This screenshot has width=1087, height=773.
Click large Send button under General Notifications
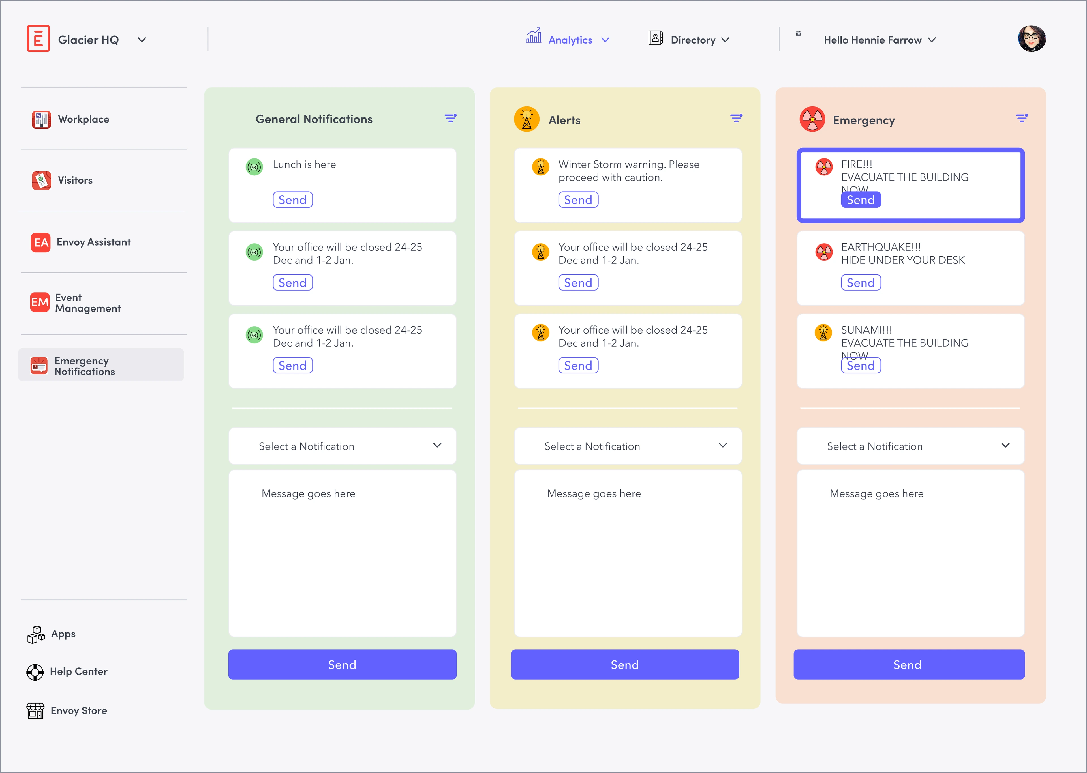coord(342,664)
